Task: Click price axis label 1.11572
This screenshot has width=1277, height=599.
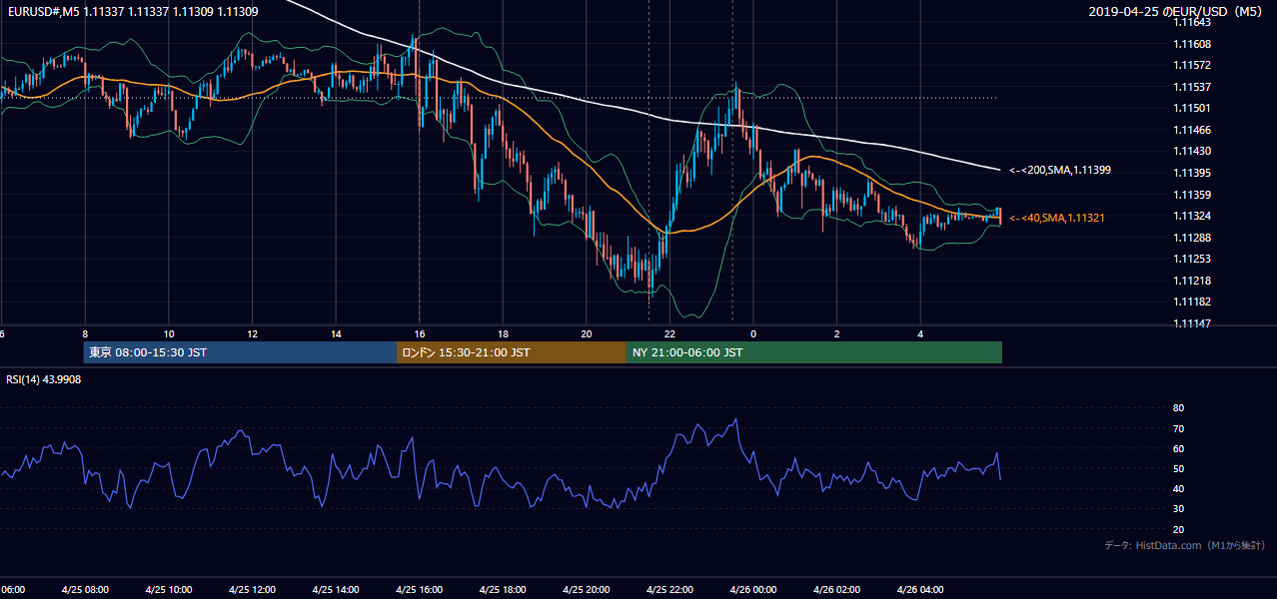Action: [1192, 66]
